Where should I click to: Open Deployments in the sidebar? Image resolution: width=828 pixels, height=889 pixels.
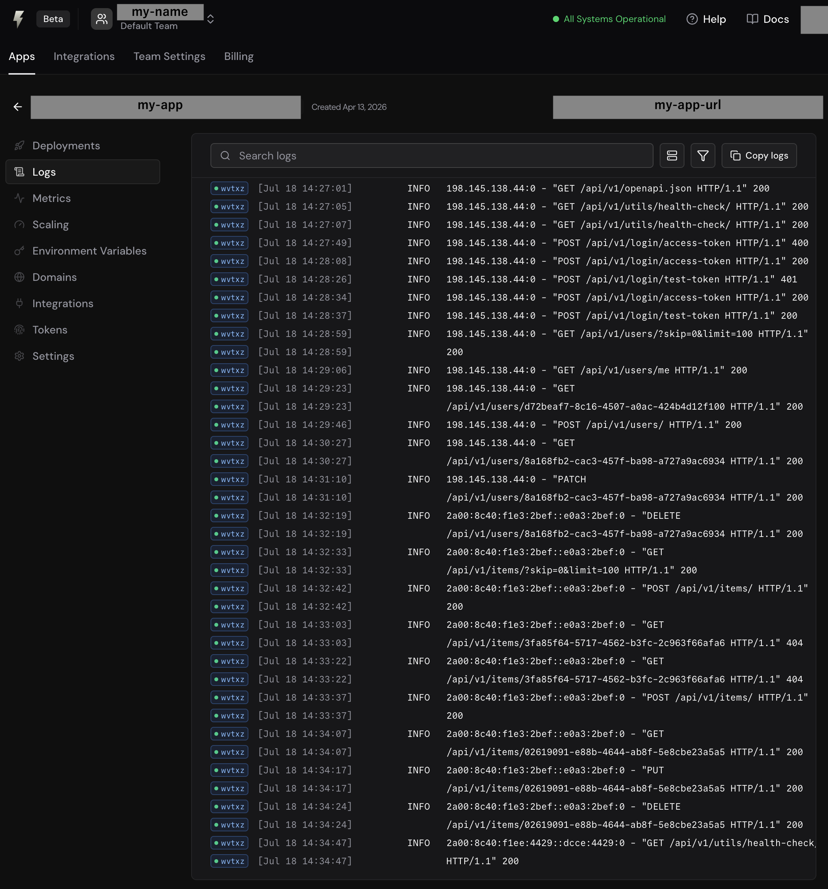(x=82, y=146)
